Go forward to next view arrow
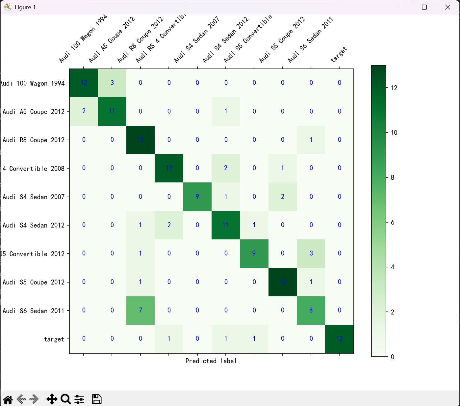Image resolution: width=460 pixels, height=406 pixels. [x=34, y=399]
